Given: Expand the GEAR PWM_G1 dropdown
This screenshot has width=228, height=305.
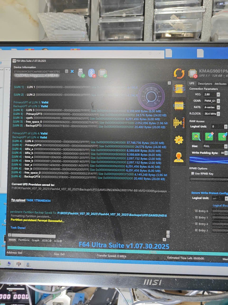Looking at the screenshot, I should (x=218, y=101).
